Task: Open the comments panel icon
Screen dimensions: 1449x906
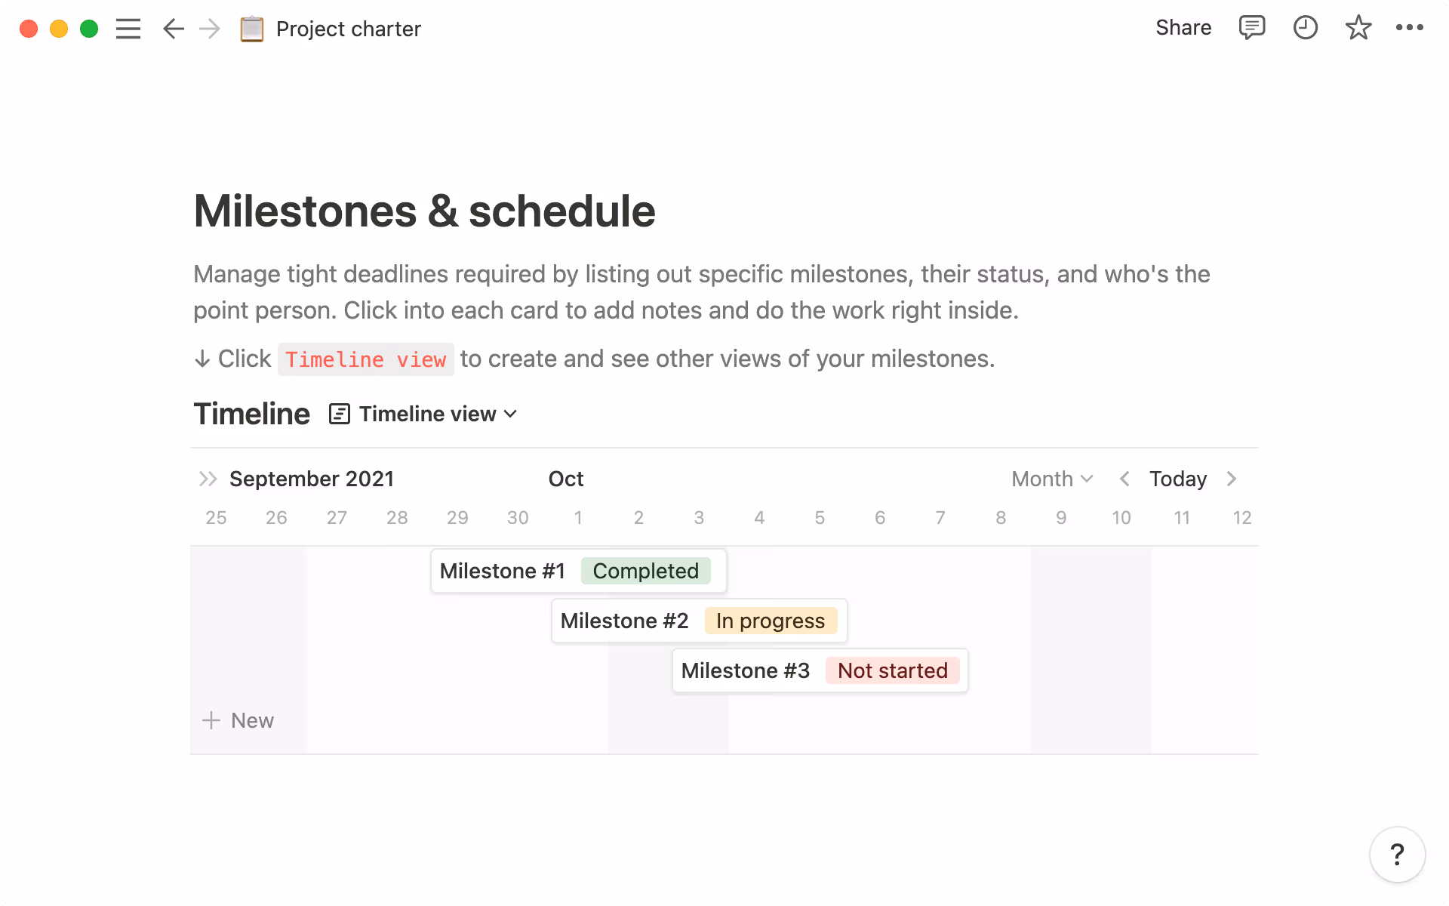Action: point(1251,28)
